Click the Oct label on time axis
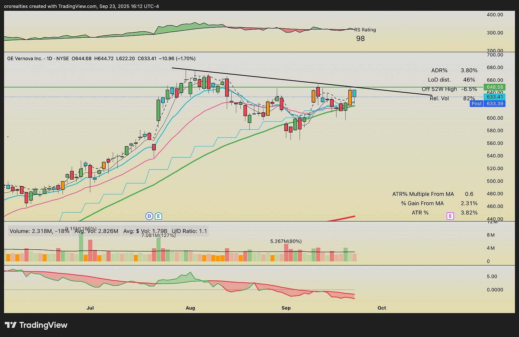The height and width of the screenshot is (337, 519). 382,308
